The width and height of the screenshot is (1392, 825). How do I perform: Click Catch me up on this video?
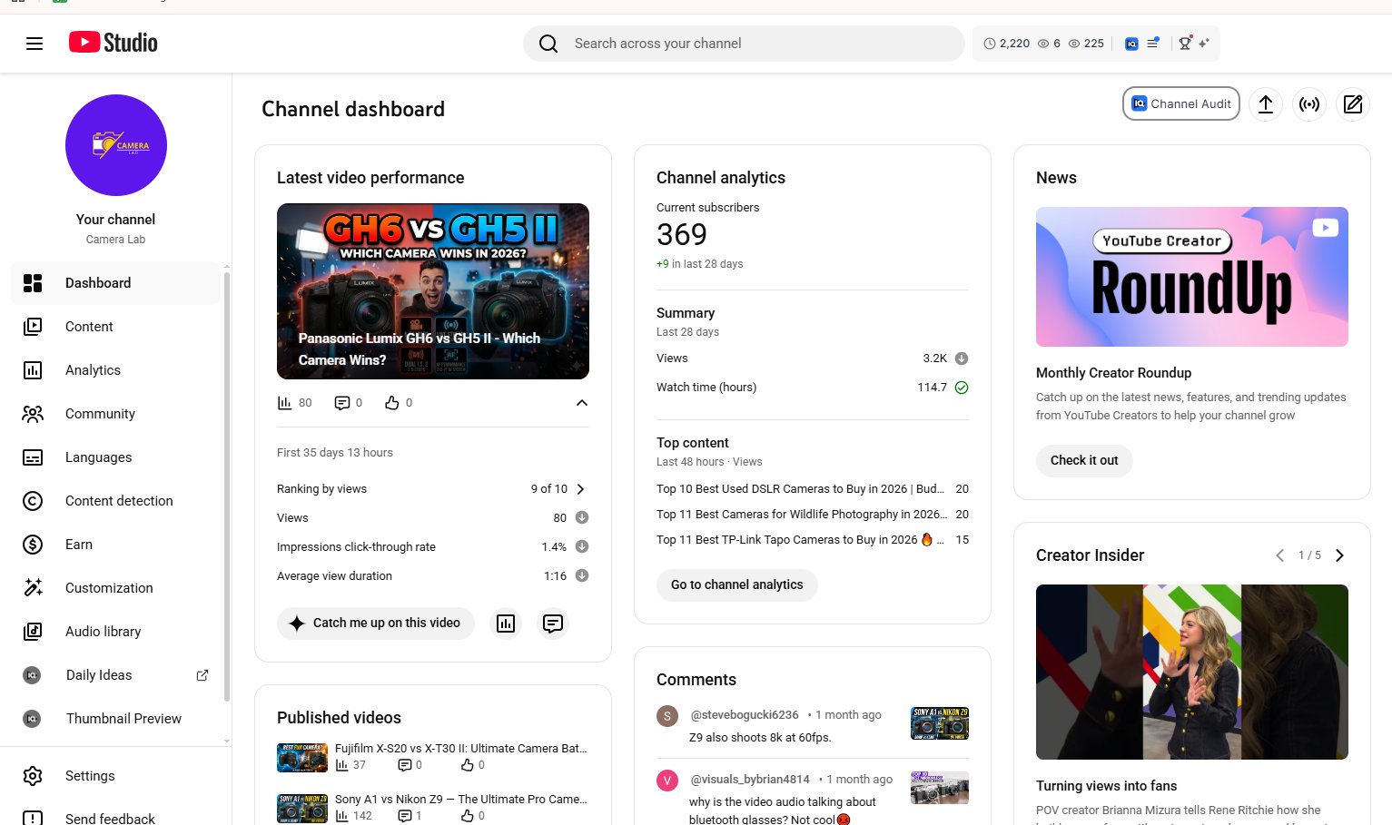(376, 624)
